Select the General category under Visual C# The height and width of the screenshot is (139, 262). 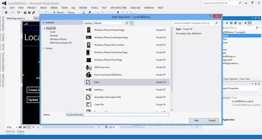pyautogui.click(x=54, y=35)
